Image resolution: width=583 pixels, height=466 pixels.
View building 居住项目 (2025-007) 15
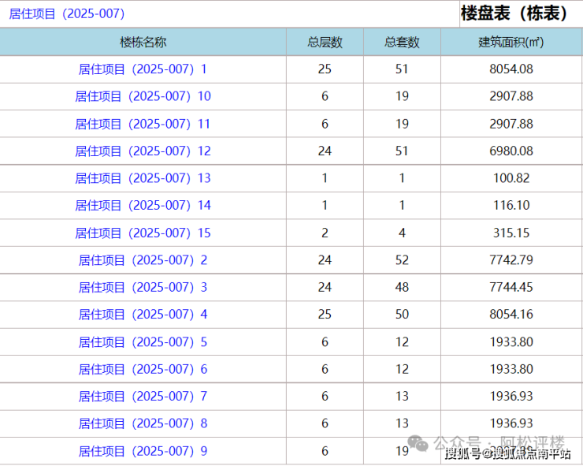(x=143, y=233)
